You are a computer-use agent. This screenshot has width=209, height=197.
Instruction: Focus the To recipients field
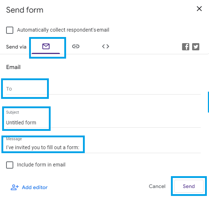pos(103,89)
